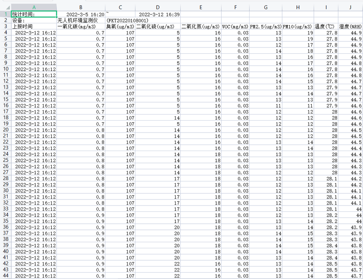Click the 一氧化碳(mg/m3) header cell

click(x=81, y=27)
